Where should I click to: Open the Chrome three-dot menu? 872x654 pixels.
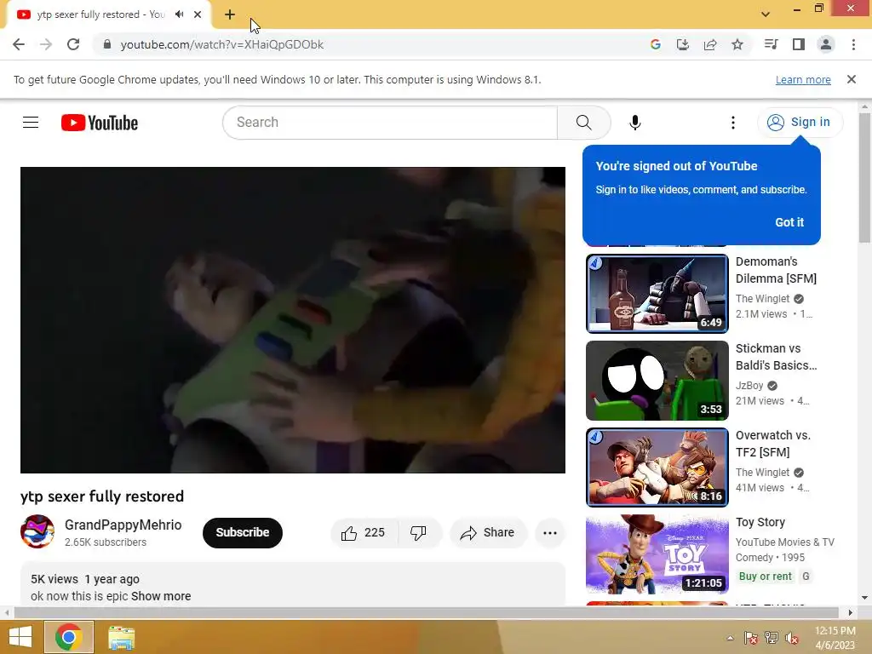pos(853,44)
